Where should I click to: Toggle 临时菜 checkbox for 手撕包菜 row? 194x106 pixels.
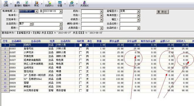[x=81, y=56]
